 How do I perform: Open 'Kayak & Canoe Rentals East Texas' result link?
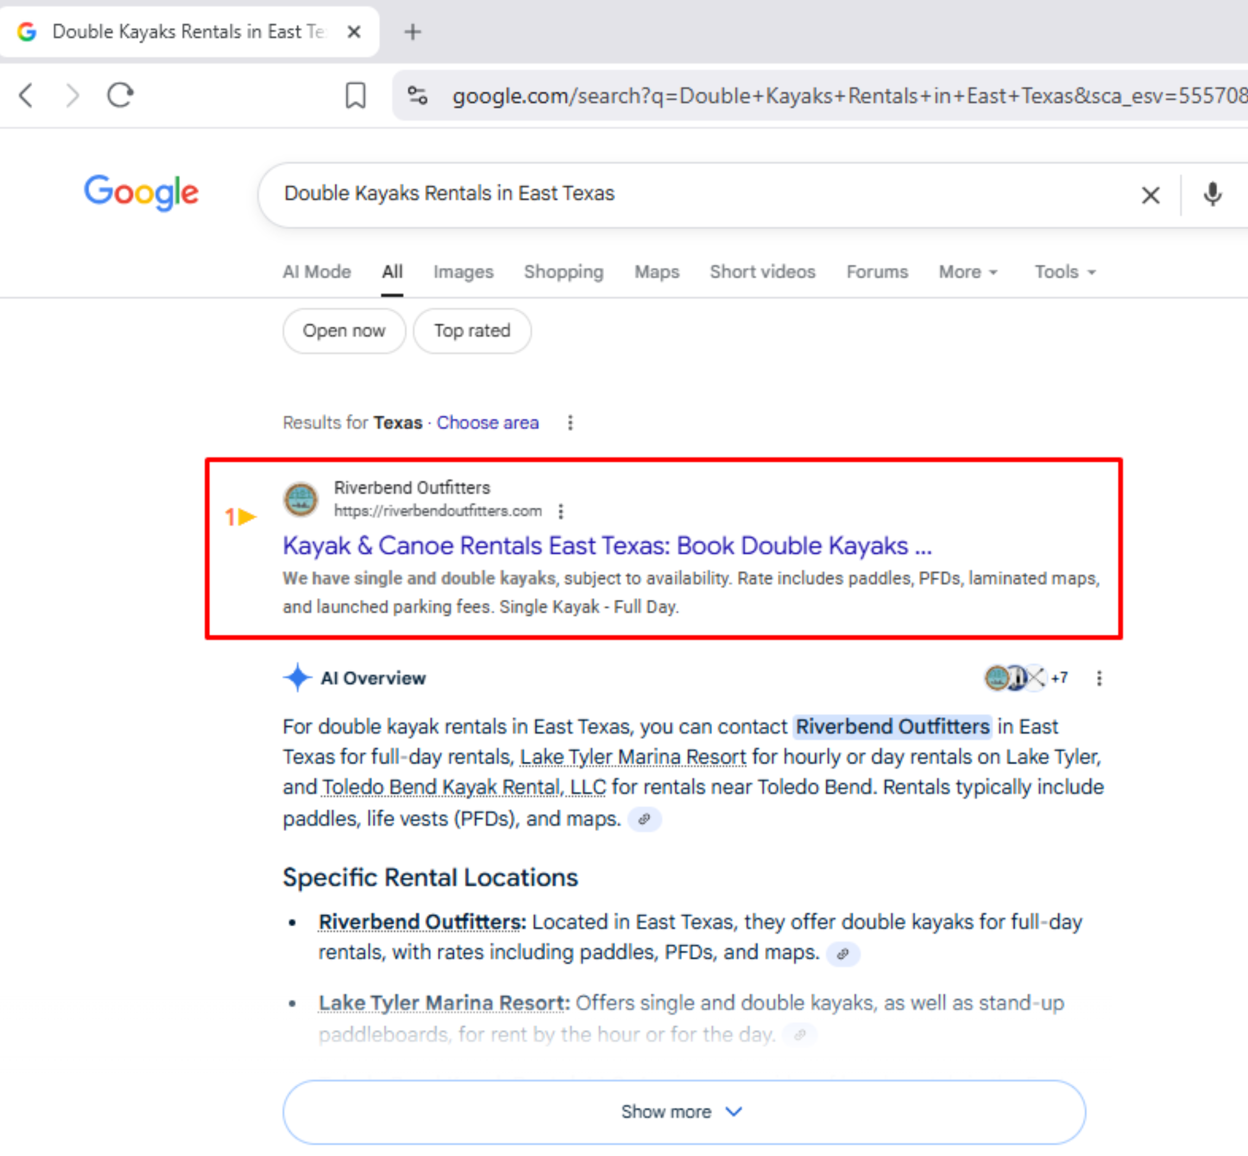pos(607,545)
